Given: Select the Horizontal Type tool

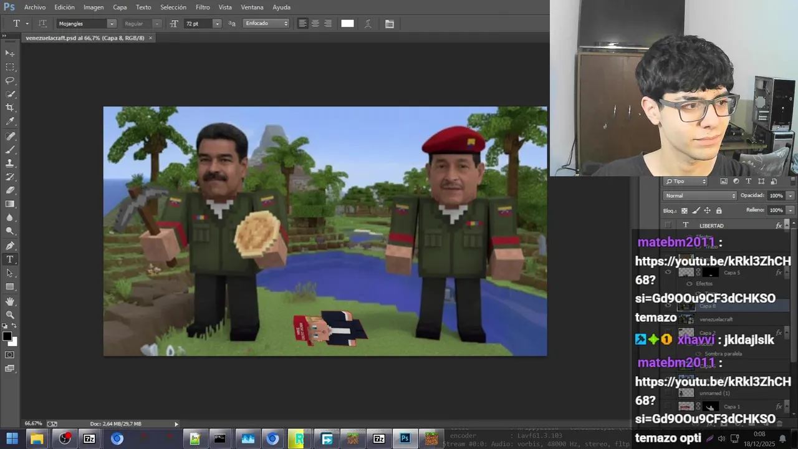Looking at the screenshot, I should [10, 259].
